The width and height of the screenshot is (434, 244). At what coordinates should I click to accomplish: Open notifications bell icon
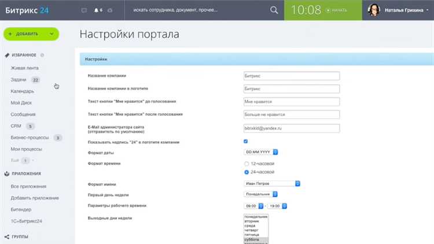(96, 10)
